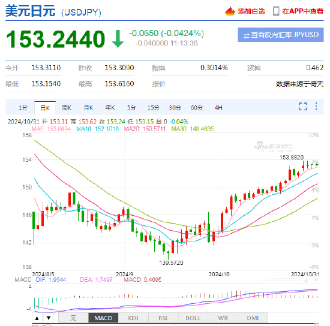
Task: Click 查看反向汇率 JPYUSD button
Action: (281, 35)
